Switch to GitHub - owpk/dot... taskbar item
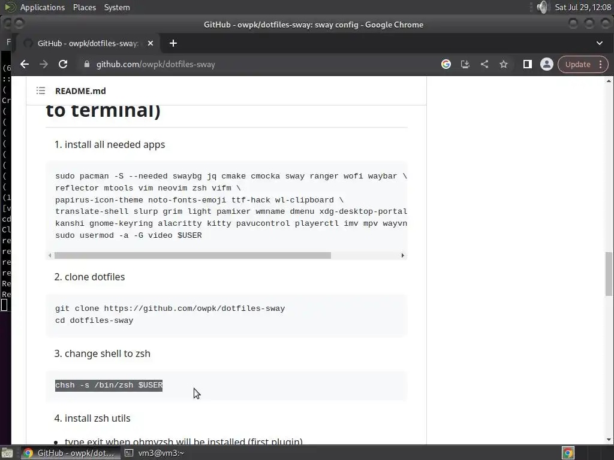614x460 pixels. [70, 453]
